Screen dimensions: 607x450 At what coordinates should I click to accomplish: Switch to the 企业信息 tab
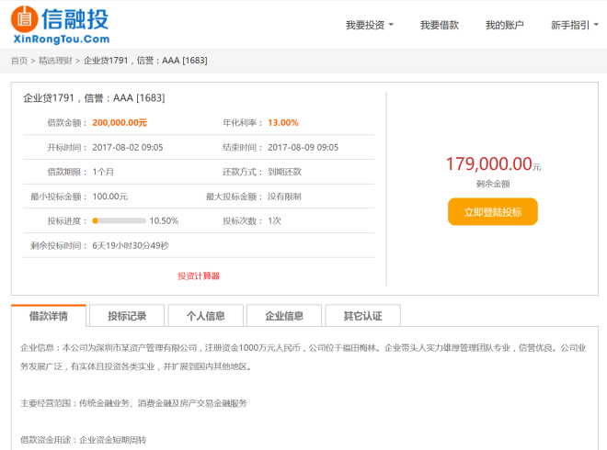pyautogui.click(x=284, y=316)
